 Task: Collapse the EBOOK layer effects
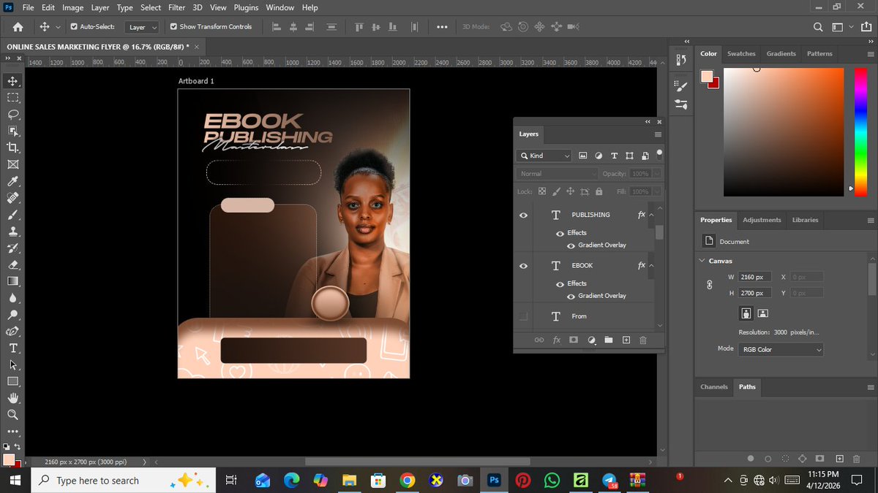point(651,265)
